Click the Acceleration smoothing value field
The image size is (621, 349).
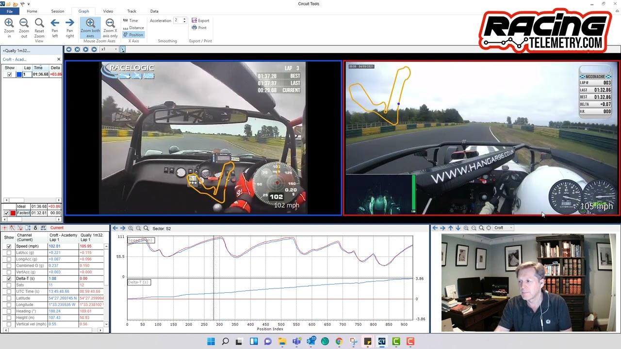178,20
